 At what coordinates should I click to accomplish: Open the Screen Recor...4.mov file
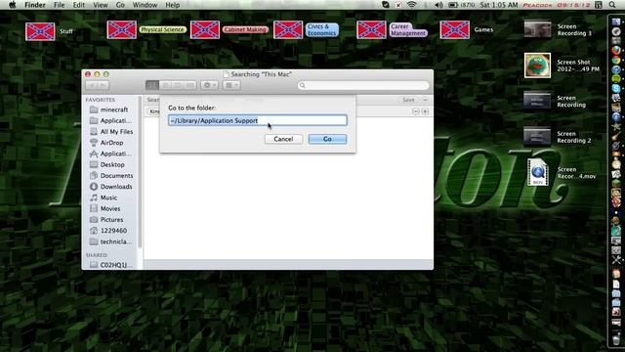pos(538,172)
